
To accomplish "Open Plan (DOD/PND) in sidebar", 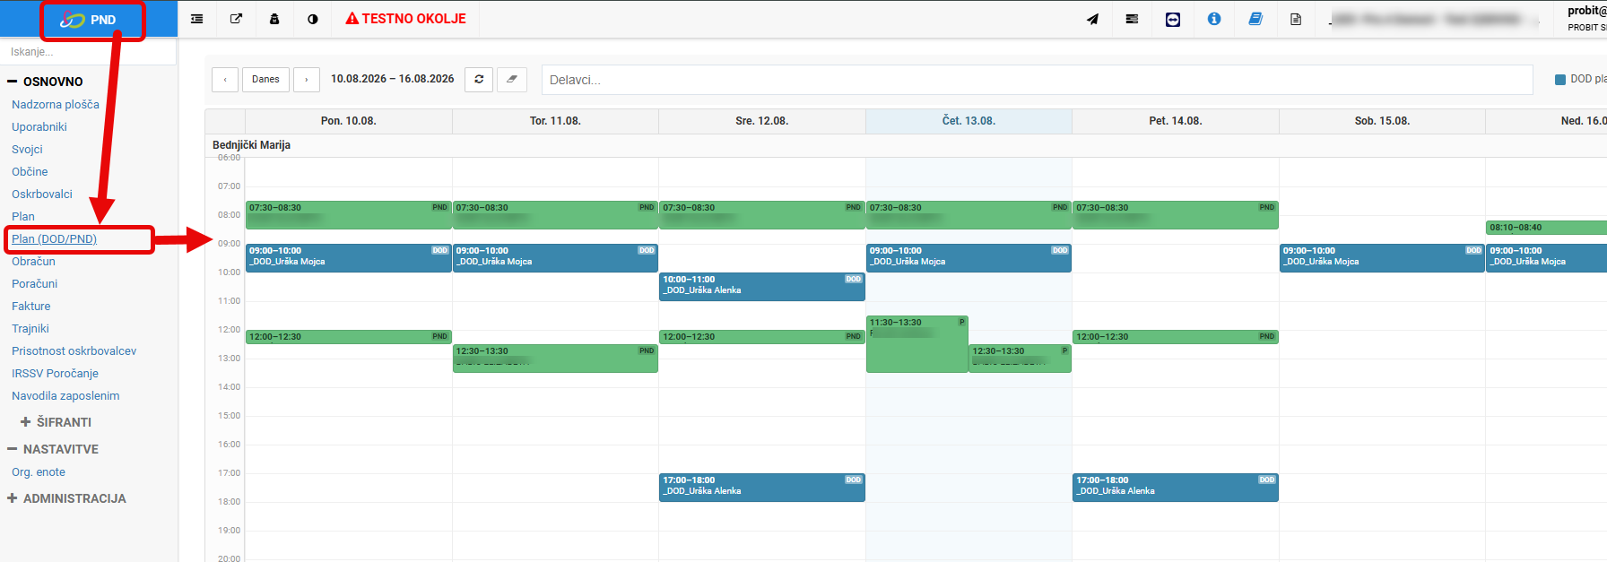I will click(x=54, y=239).
